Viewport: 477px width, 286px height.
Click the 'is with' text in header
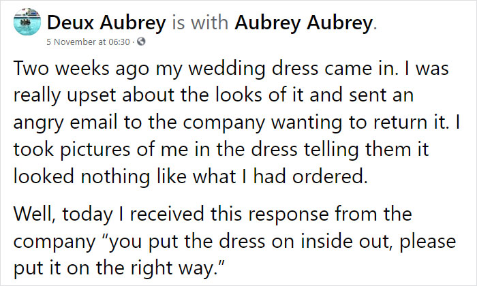(200, 22)
